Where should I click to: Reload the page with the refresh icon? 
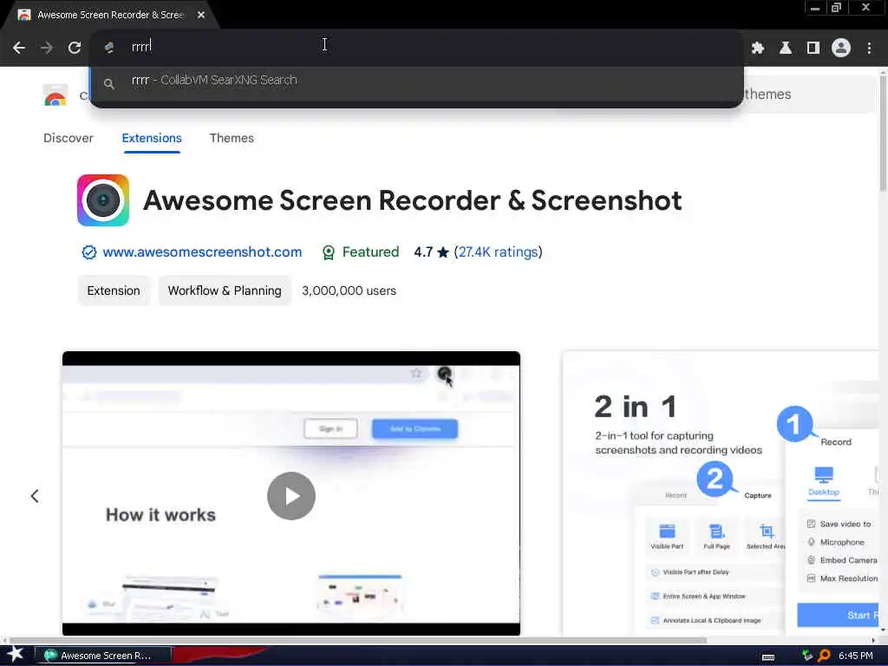75,48
